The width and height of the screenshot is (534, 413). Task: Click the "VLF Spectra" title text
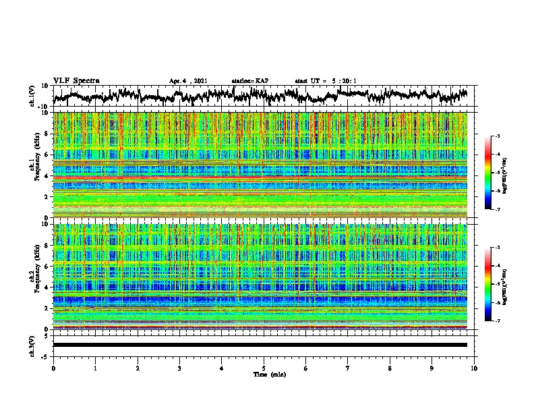click(x=77, y=81)
